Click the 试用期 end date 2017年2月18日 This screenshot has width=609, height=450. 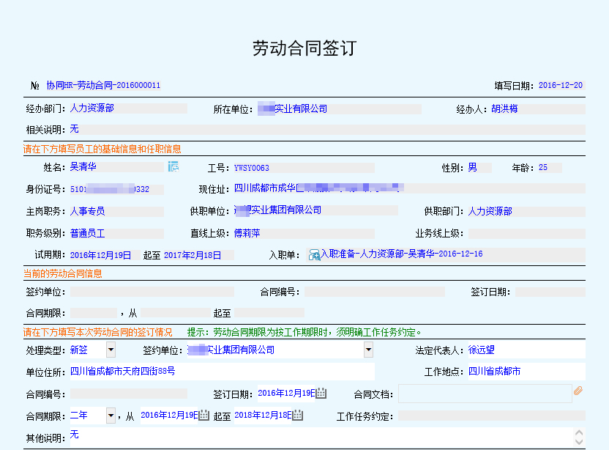click(x=193, y=255)
